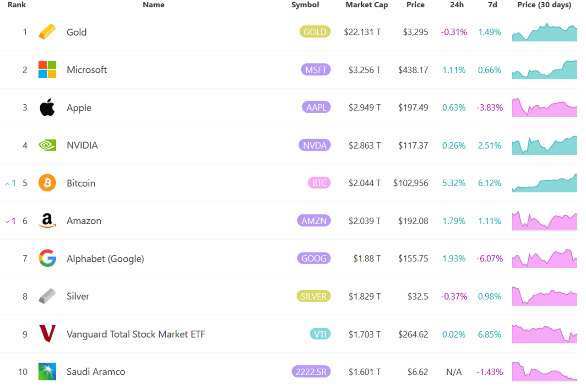The image size is (586, 389).
Task: Click Microsoft price $438.17
Action: click(x=413, y=70)
